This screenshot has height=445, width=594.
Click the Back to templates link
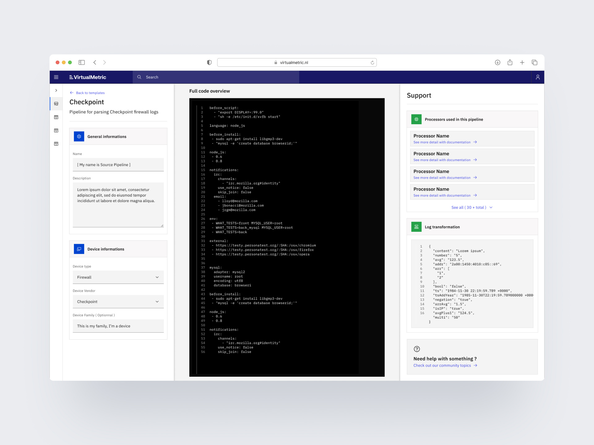pos(87,93)
